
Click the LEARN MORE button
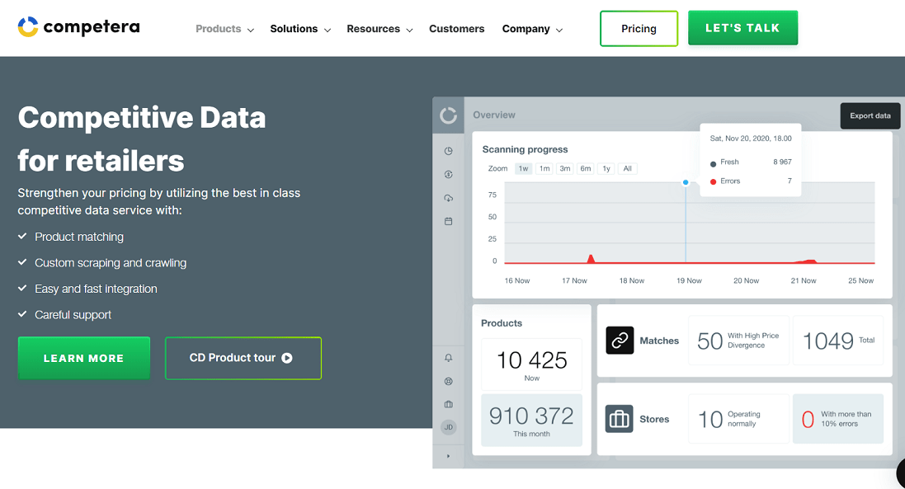[83, 358]
